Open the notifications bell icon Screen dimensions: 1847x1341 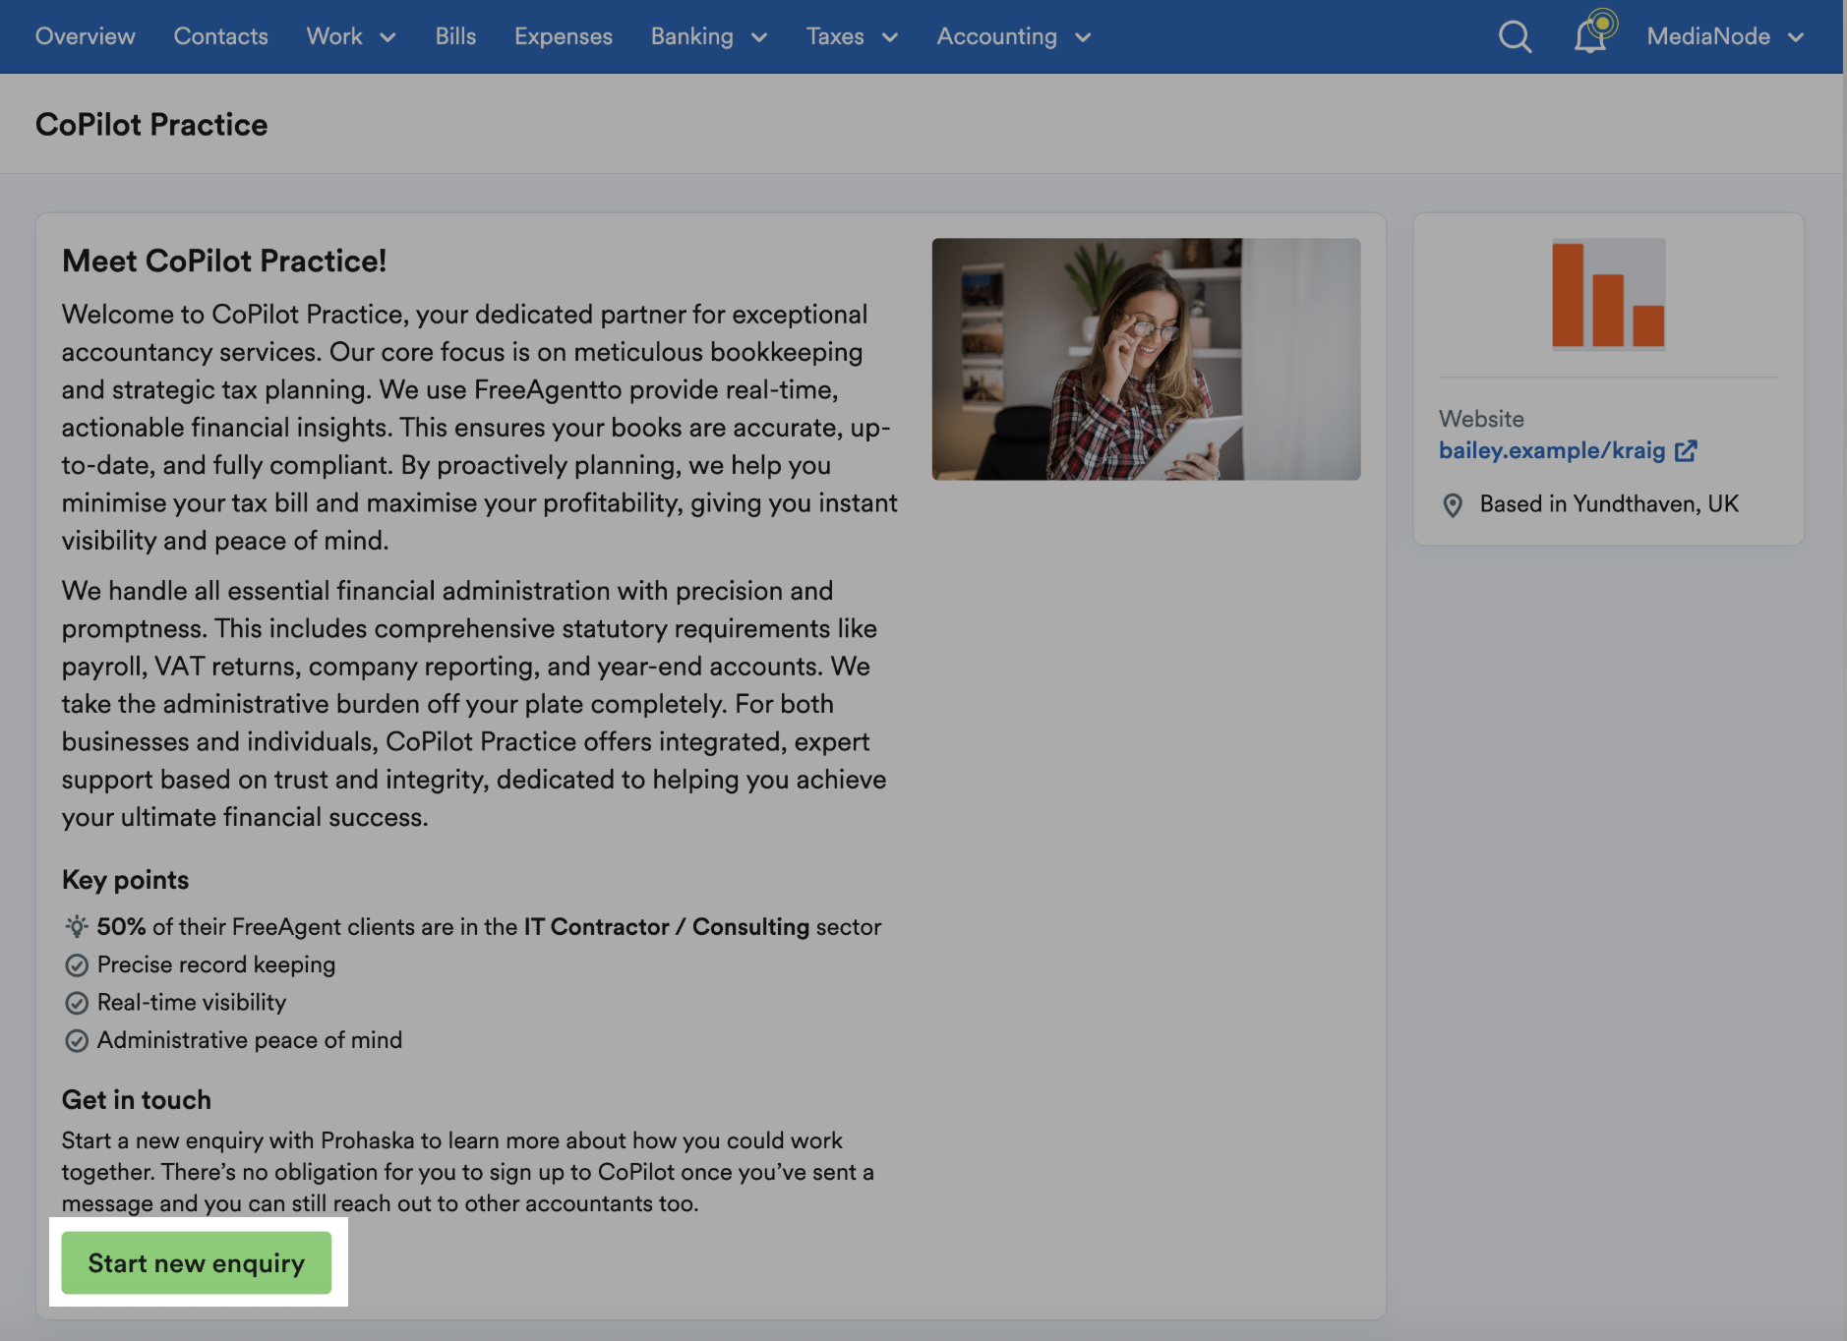1590,36
